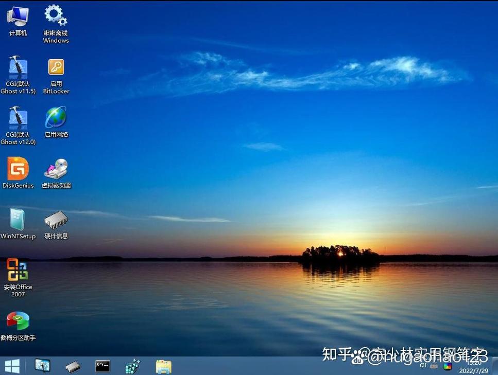Open the 虚拟驱动器 virtual drive icon
The height and width of the screenshot is (375, 498).
pyautogui.click(x=56, y=173)
